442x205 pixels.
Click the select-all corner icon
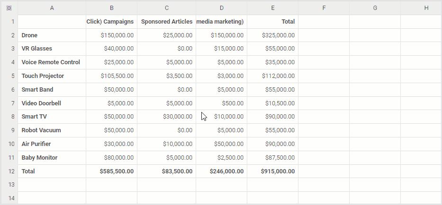tap(9, 8)
